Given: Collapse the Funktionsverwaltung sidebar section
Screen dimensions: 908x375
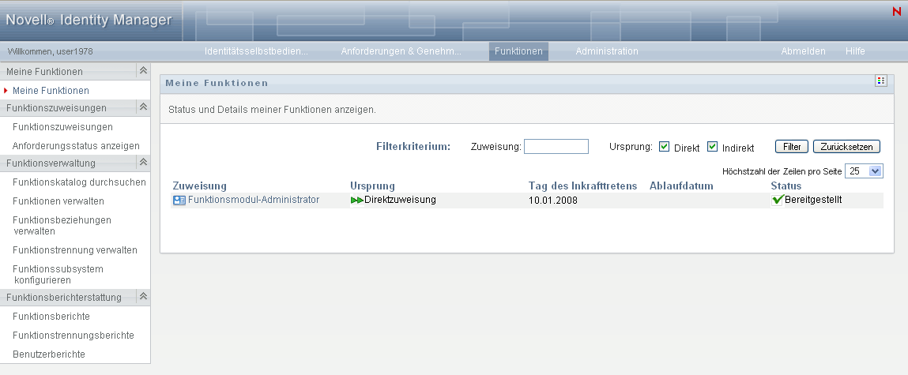Looking at the screenshot, I should 143,163.
